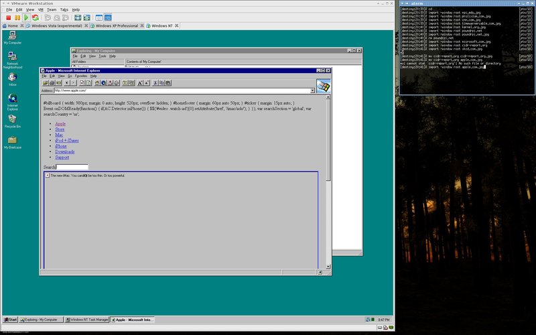Click the Quick Switch mode icon
Viewport: 536px width, 335px height.
(x=87, y=17)
